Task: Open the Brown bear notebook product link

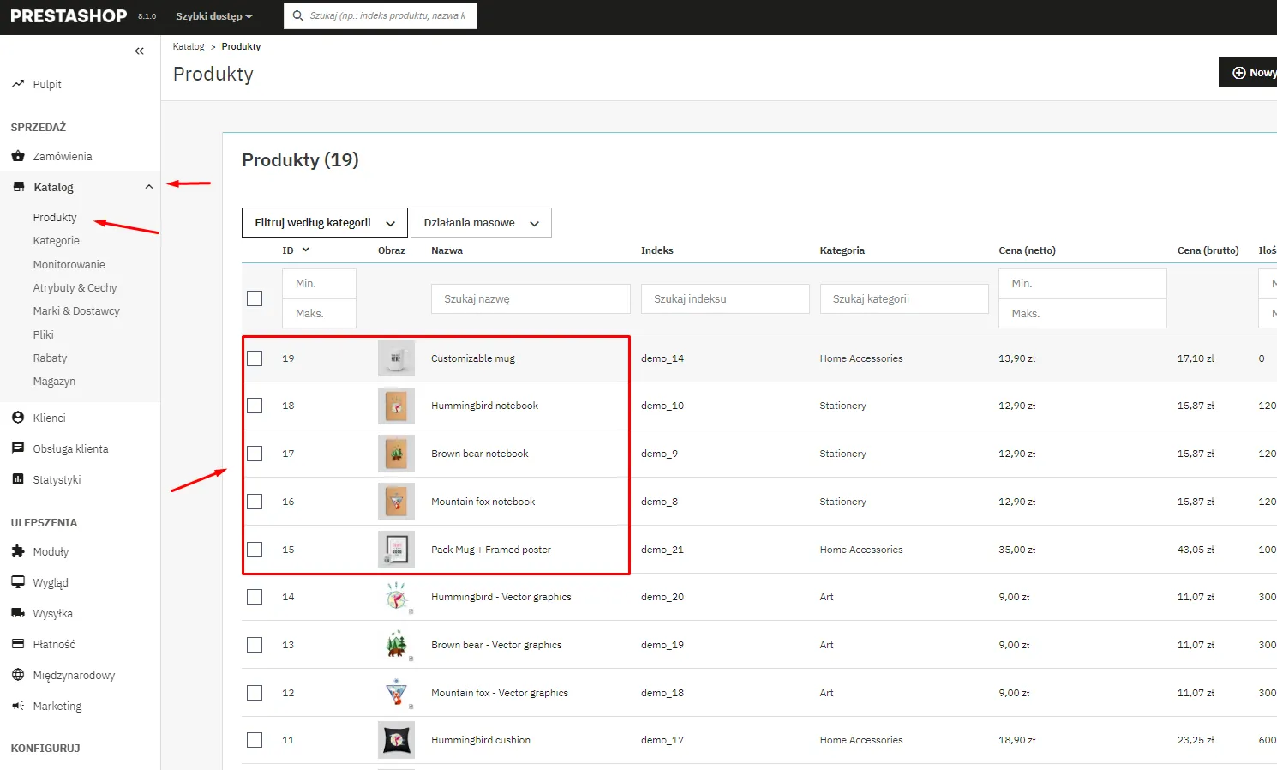Action: pyautogui.click(x=479, y=454)
